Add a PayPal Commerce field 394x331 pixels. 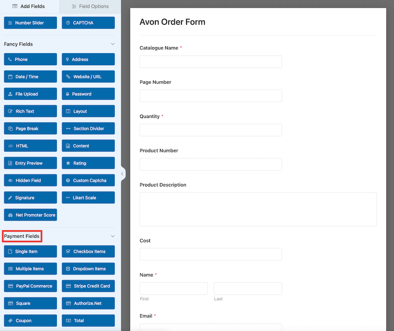pyautogui.click(x=30, y=286)
